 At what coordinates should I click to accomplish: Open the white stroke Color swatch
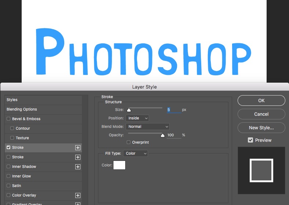[119, 165]
